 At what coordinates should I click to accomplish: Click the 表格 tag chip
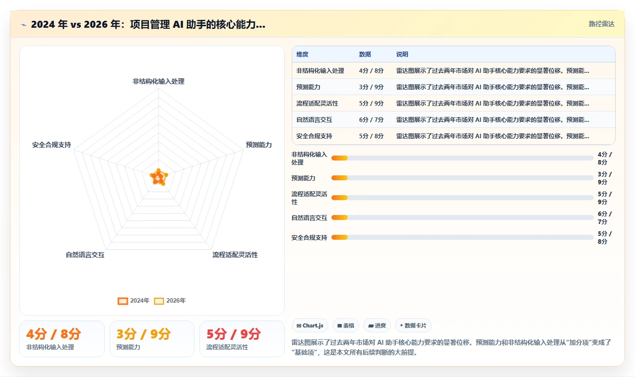(346, 325)
